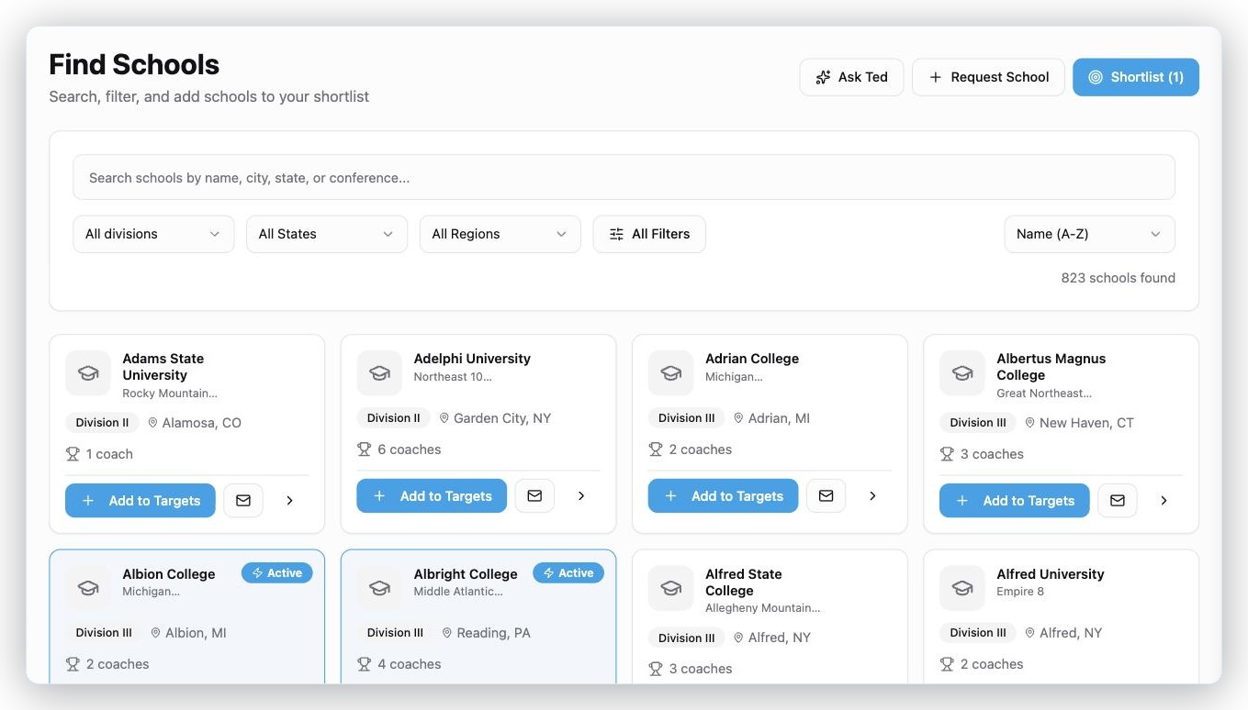Open the All States dropdown
Viewport: 1248px width, 710px height.
327,234
